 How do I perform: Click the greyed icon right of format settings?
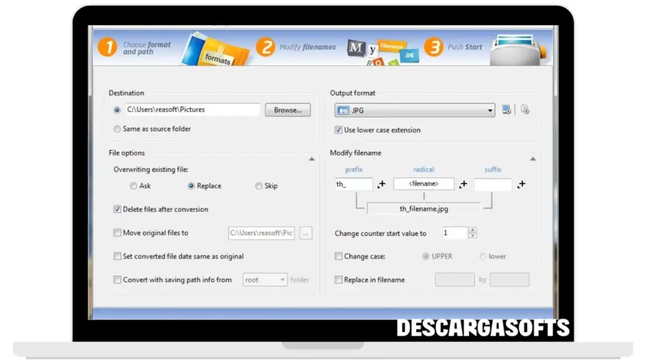(525, 110)
